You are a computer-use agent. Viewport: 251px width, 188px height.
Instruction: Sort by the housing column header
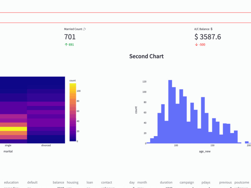coord(73,182)
